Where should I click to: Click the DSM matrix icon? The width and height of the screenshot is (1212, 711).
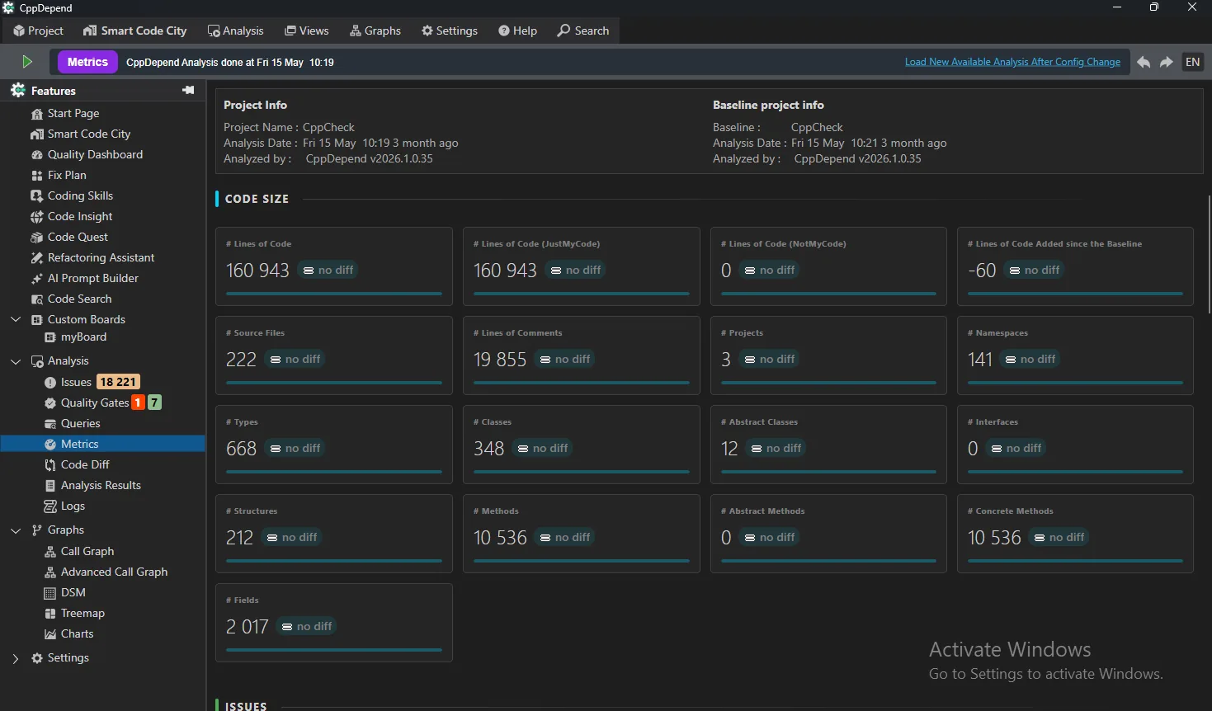click(x=50, y=593)
